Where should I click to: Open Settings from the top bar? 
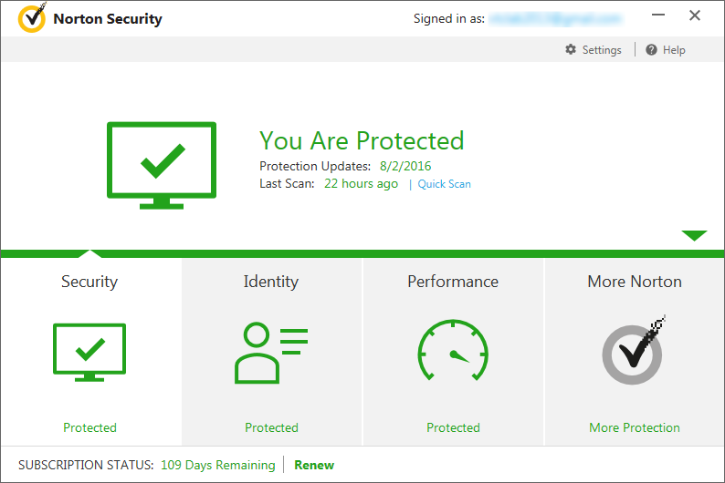[x=602, y=50]
